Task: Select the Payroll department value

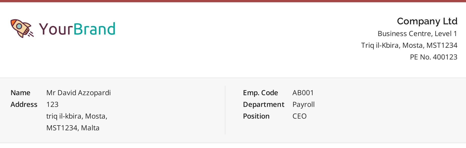Action: (x=303, y=104)
